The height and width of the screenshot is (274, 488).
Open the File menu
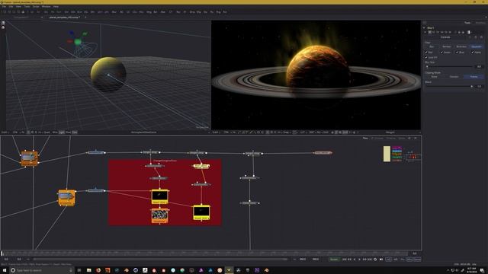[x=4, y=7]
